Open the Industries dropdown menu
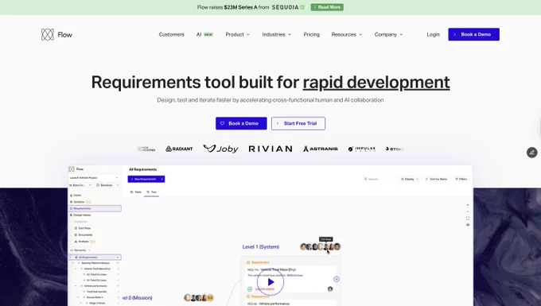This screenshot has width=541, height=306. click(277, 34)
